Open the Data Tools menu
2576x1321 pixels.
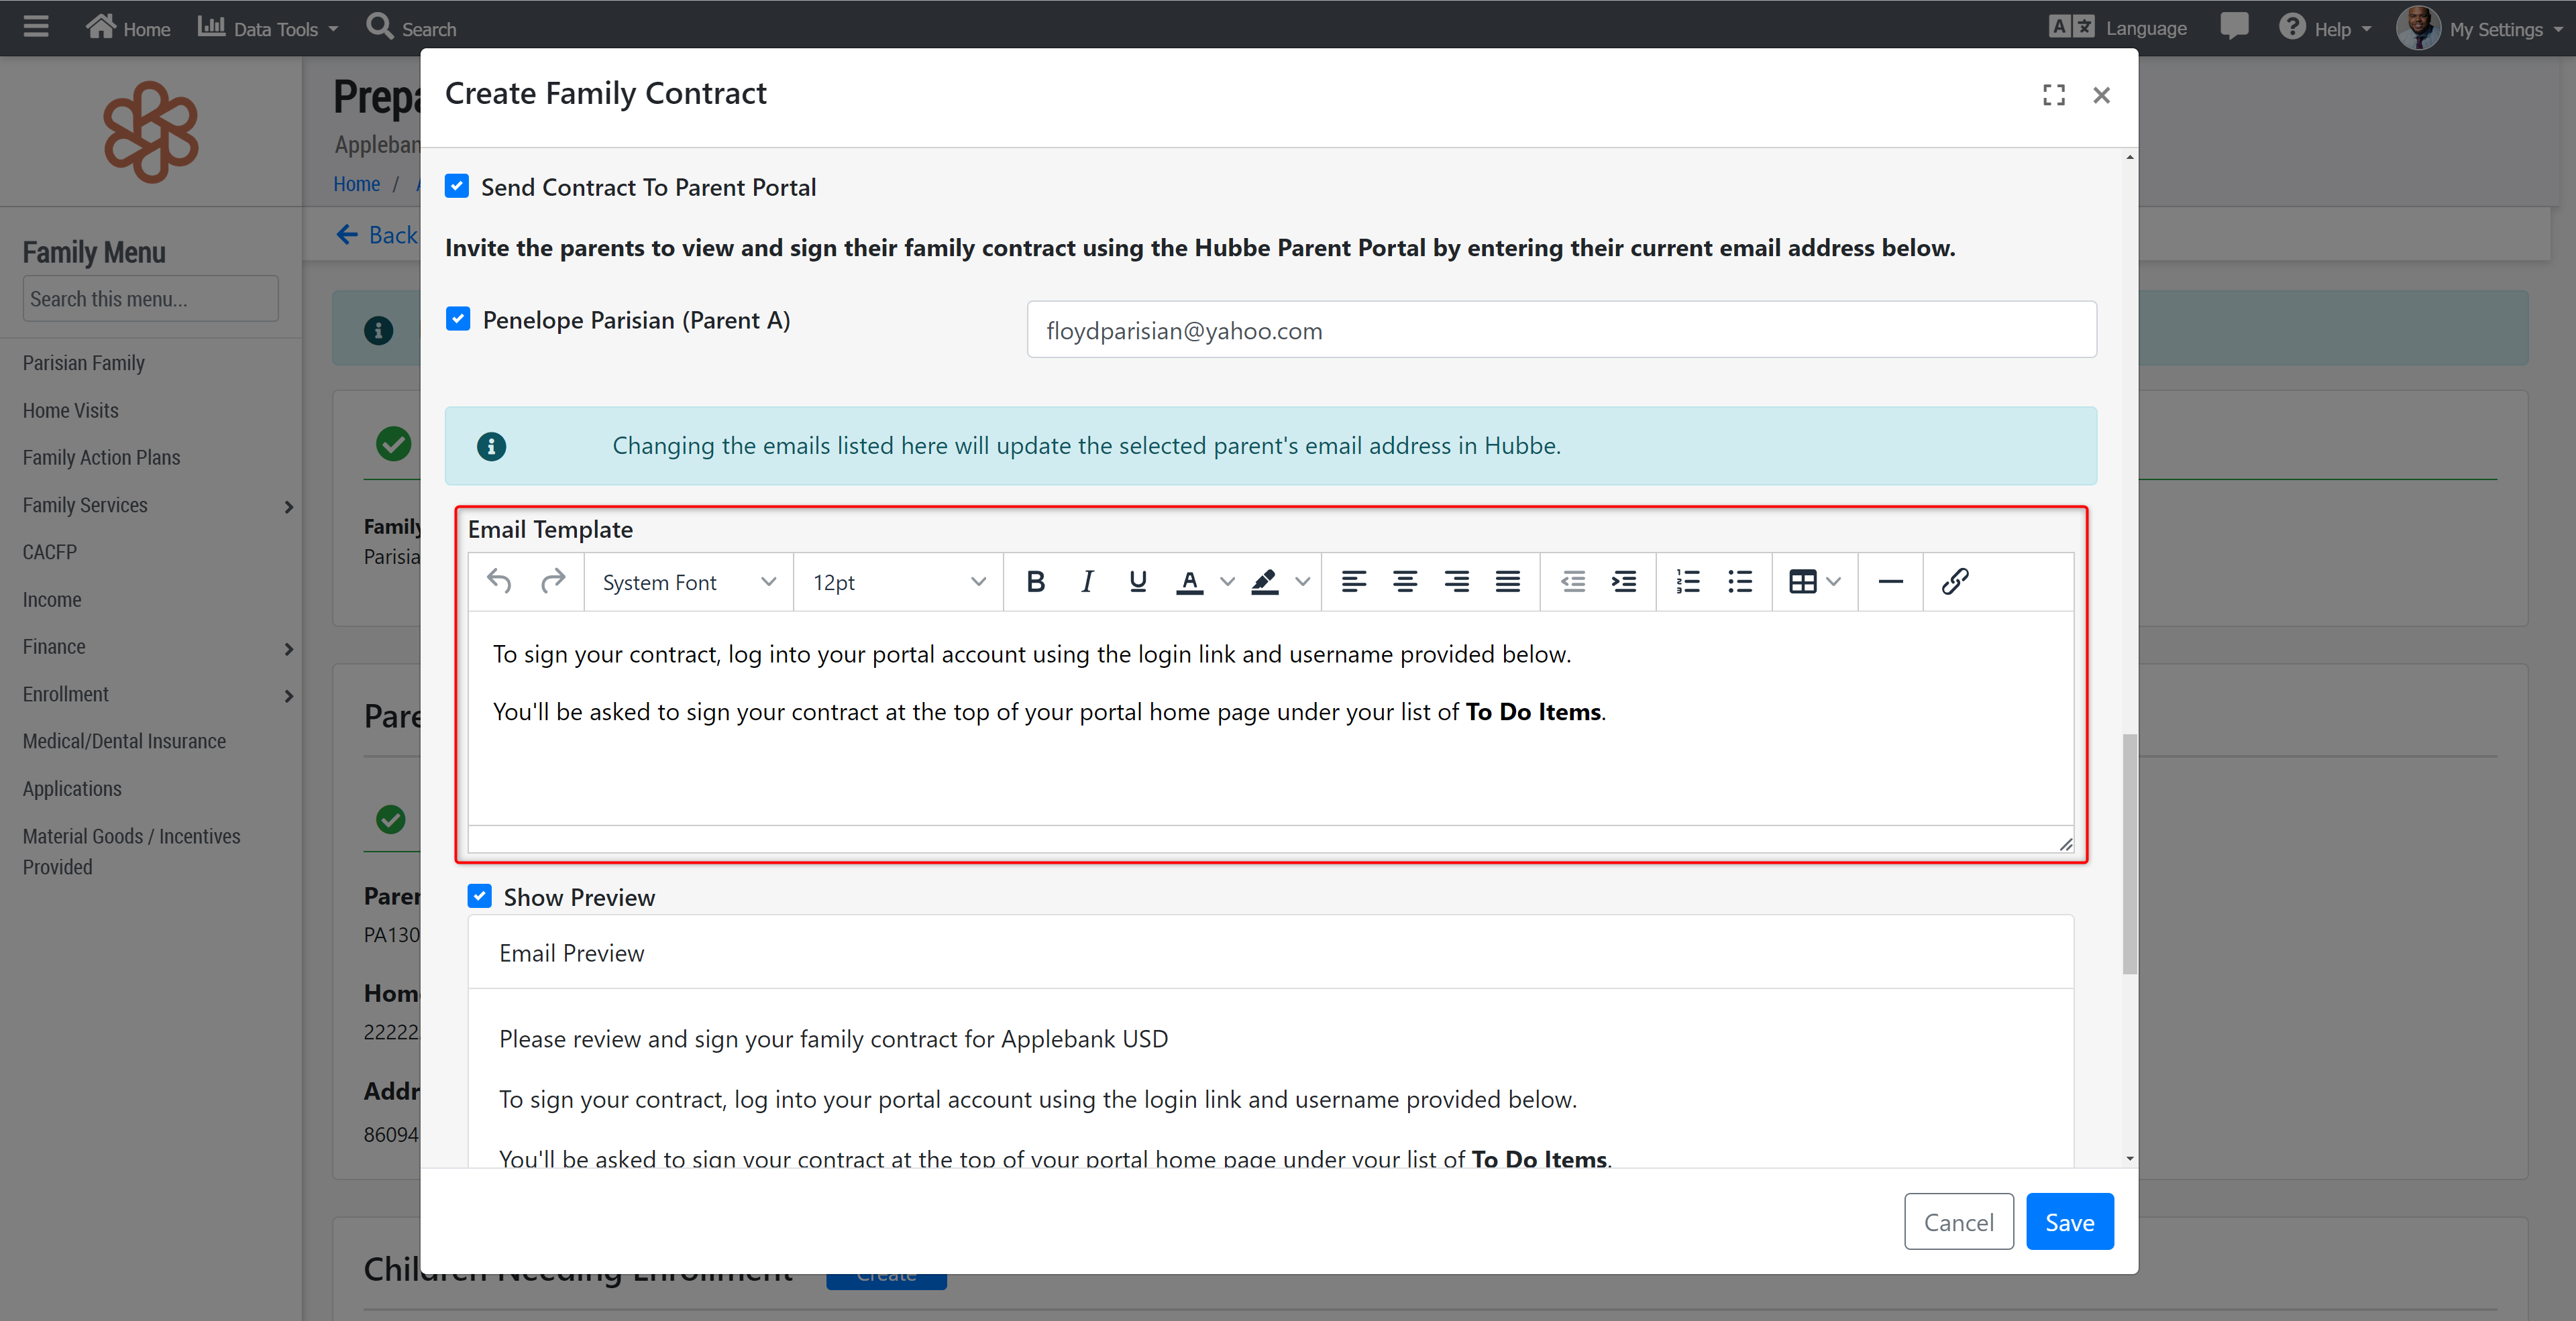coord(268,28)
